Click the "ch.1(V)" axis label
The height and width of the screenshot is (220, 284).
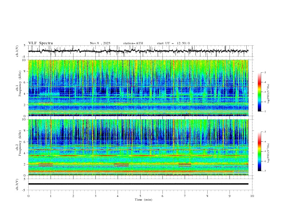17,51
